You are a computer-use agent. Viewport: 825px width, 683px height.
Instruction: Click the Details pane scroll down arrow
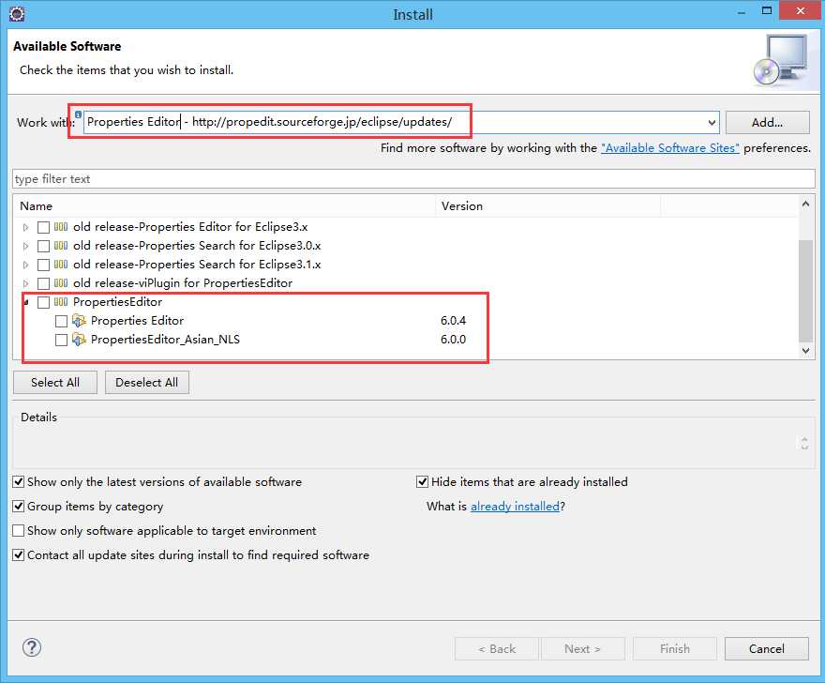[x=804, y=448]
